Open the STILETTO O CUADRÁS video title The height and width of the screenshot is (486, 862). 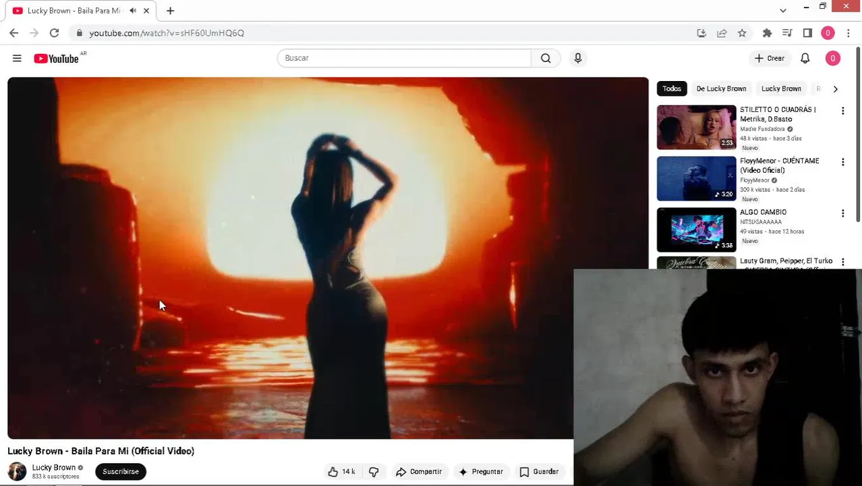(778, 114)
